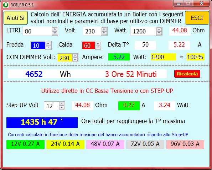The image size is (212, 170).
Task: Decrease CON DIMMER Volt with down arrow
Action: (75, 60)
